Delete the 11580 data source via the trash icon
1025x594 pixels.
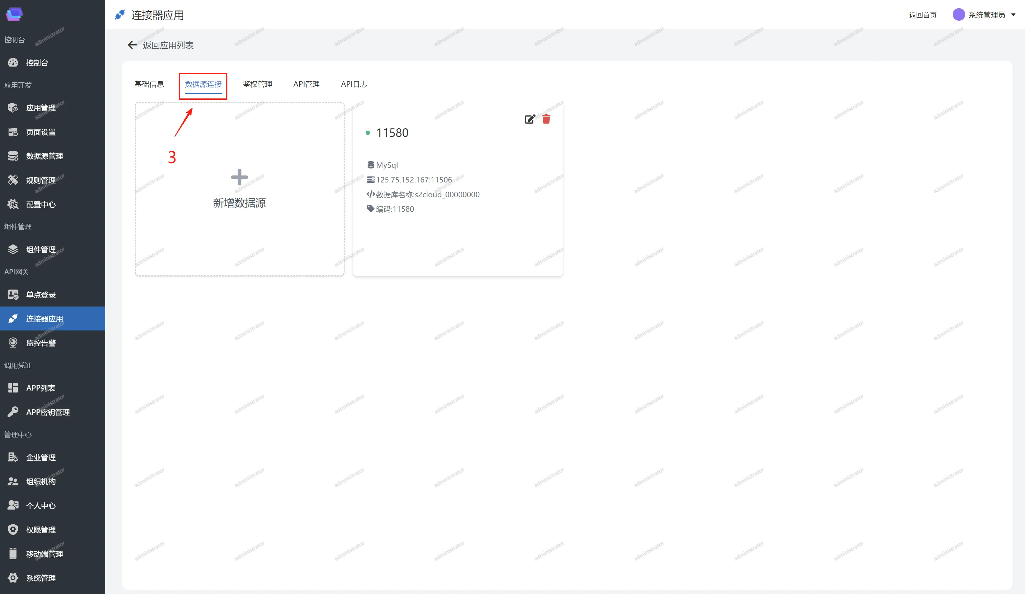click(546, 119)
